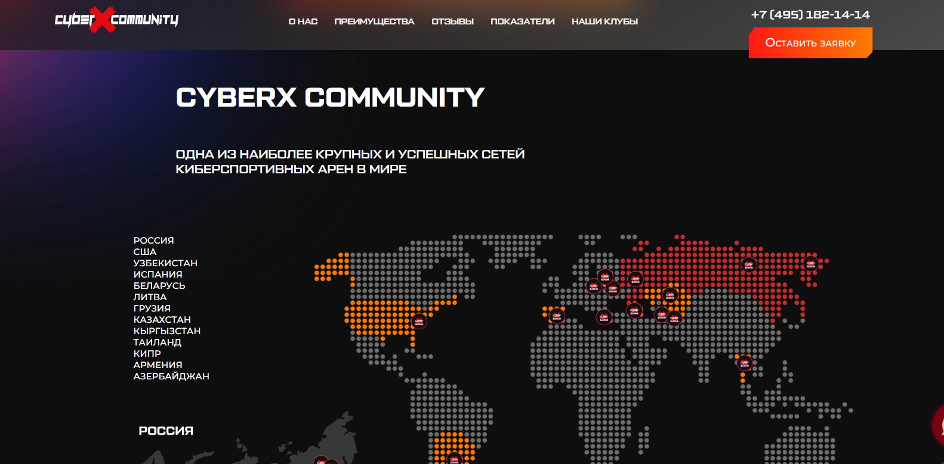Select УЗБЕКИСТАН in the country list

click(x=165, y=263)
